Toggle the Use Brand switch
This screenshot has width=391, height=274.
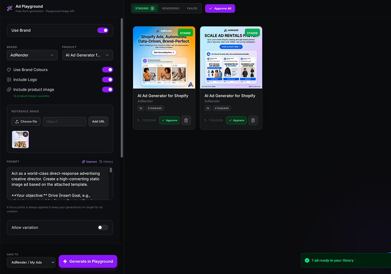(103, 30)
